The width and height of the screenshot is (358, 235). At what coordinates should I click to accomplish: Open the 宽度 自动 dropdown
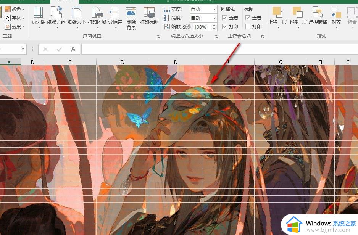click(214, 10)
